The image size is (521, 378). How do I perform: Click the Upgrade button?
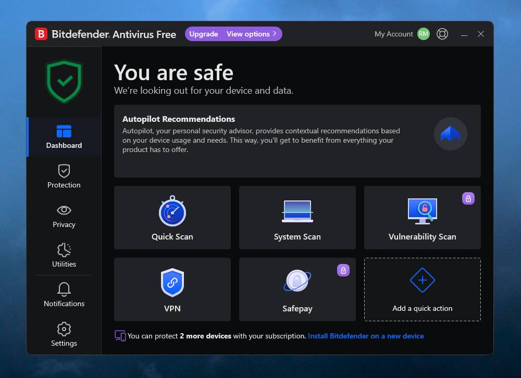[x=203, y=34]
